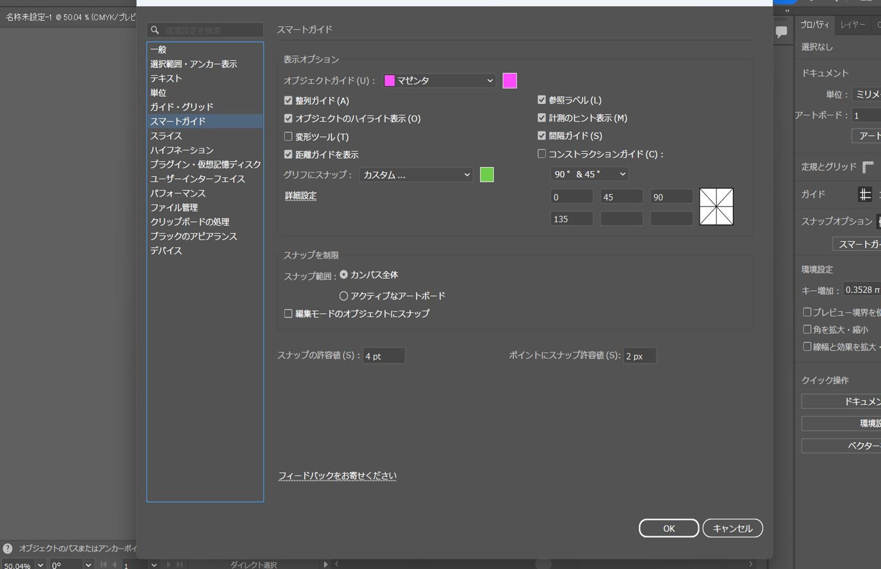Image resolution: width=881 pixels, height=569 pixels.
Task: Select ガイド・グリッド in preferences list
Action: 182,107
